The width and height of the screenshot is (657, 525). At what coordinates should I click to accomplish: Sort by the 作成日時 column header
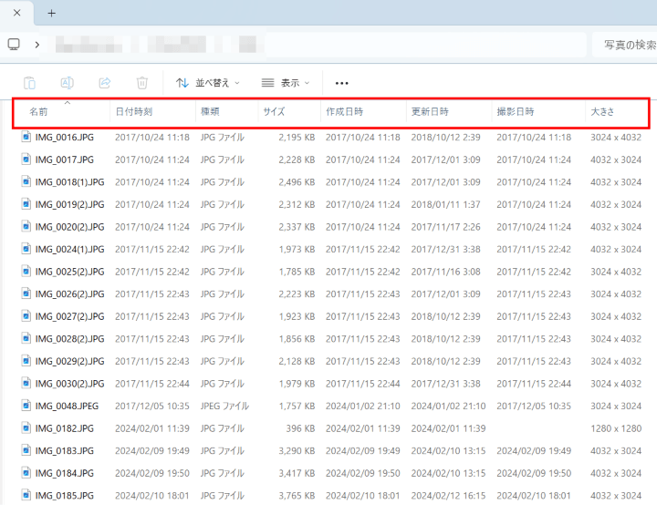pos(344,112)
